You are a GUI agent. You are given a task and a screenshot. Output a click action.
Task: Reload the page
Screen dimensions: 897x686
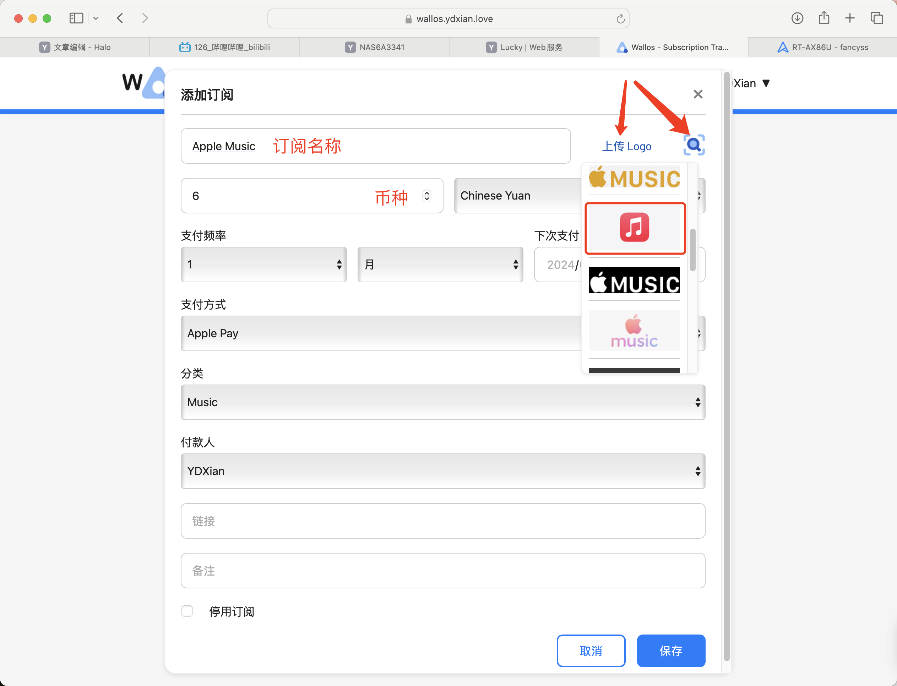pyautogui.click(x=620, y=19)
